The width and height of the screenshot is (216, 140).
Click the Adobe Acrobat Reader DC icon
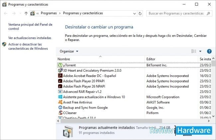click(60, 76)
